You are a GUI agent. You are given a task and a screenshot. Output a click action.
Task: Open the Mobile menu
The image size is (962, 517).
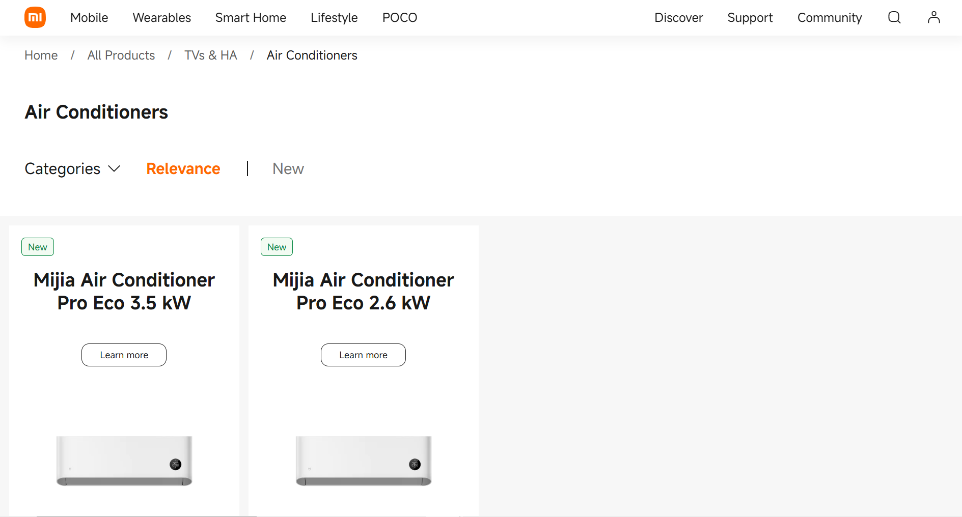point(89,18)
